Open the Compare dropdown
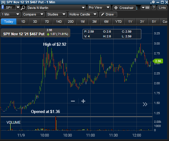 (33, 14)
